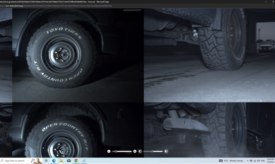The width and height of the screenshot is (275, 164).
Task: Open Google Chrome from the taskbar
Action: point(76,161)
